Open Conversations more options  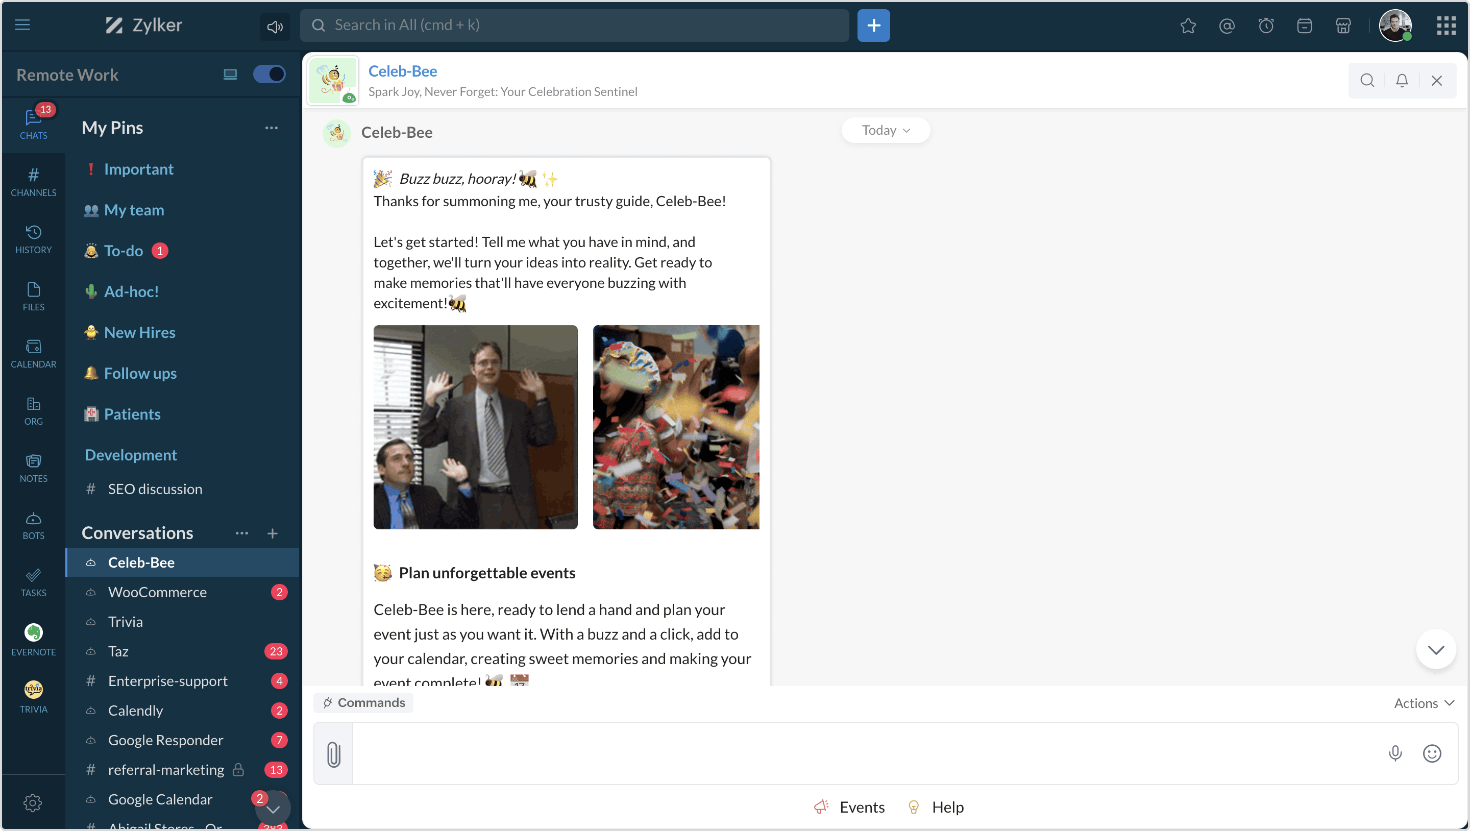(x=242, y=533)
